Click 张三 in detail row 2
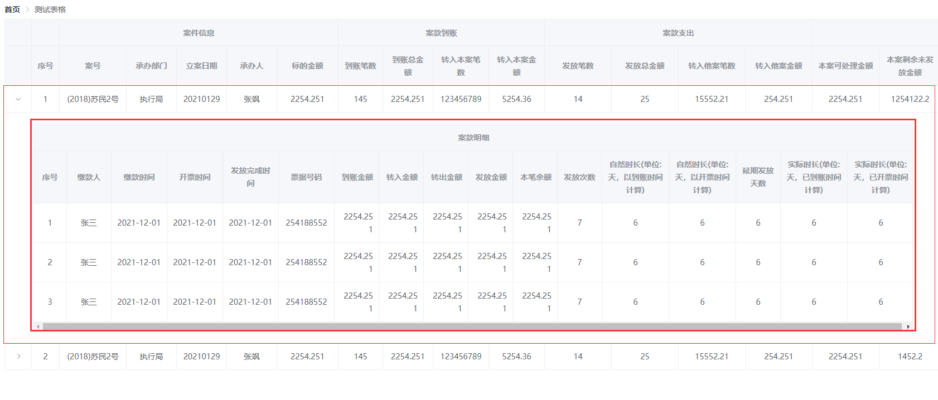The image size is (938, 400). click(89, 262)
